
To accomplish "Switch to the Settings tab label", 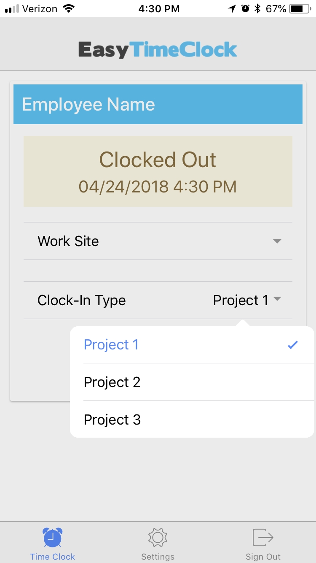I will (x=158, y=557).
